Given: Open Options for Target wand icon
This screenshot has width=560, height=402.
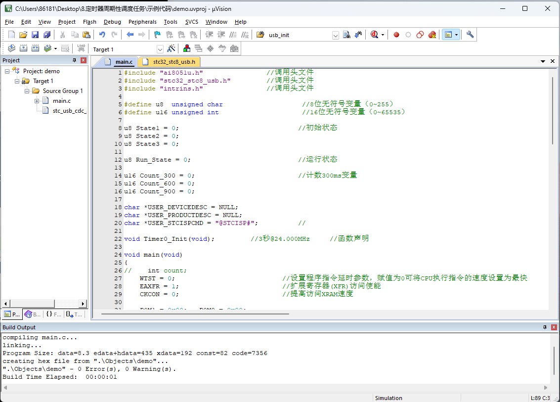Looking at the screenshot, I should [x=171, y=48].
